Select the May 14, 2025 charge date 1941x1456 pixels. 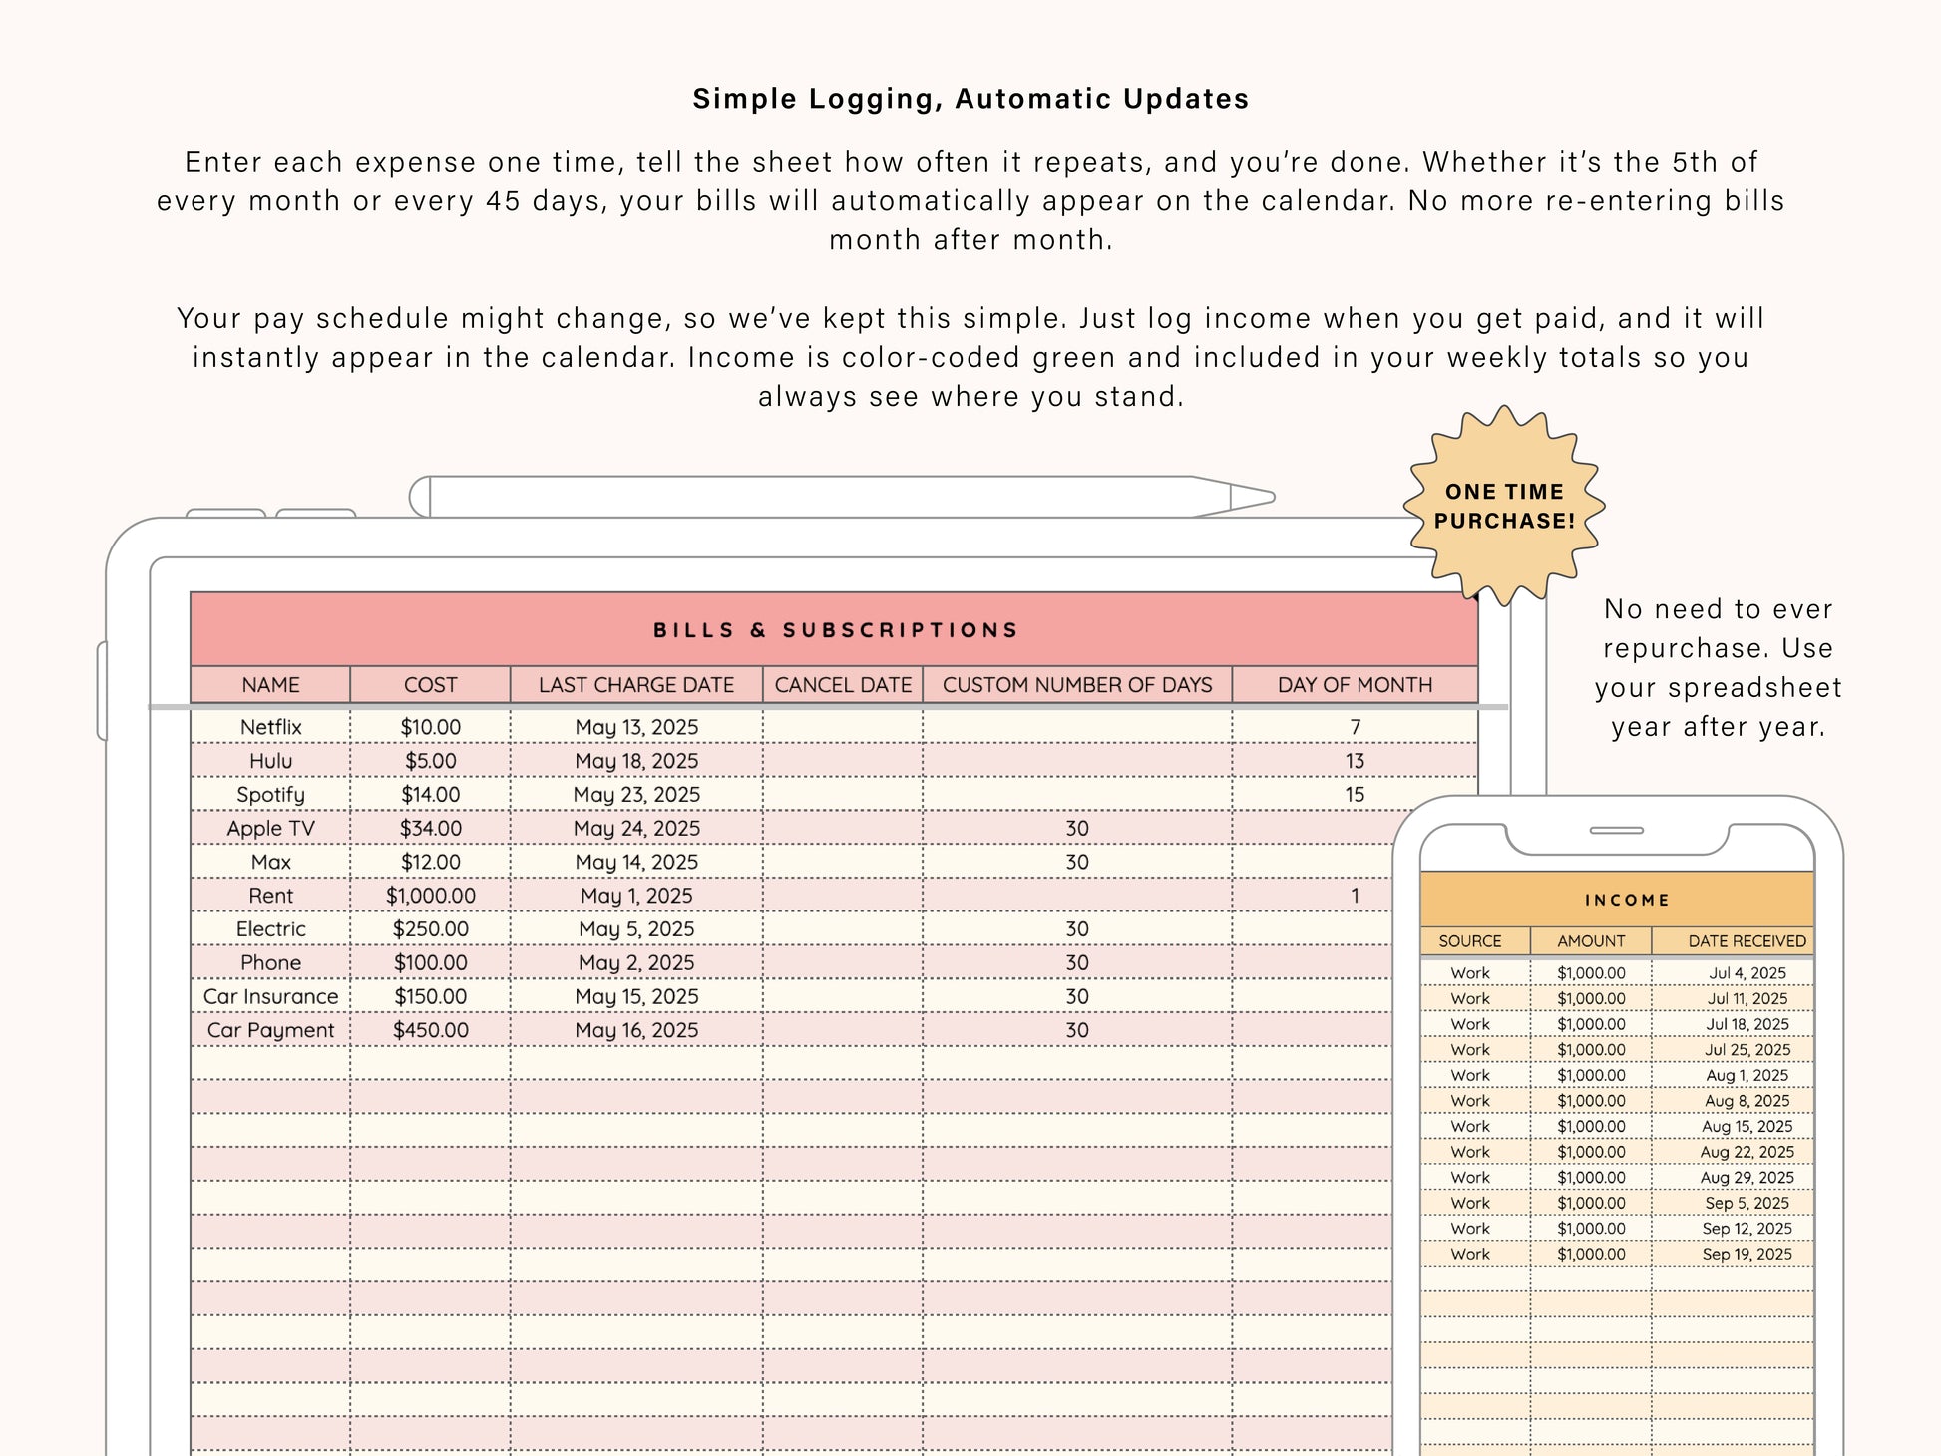(636, 862)
